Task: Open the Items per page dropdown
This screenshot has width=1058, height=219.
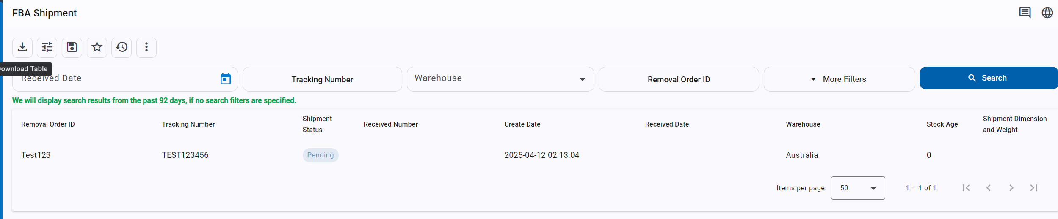Action: pos(858,188)
